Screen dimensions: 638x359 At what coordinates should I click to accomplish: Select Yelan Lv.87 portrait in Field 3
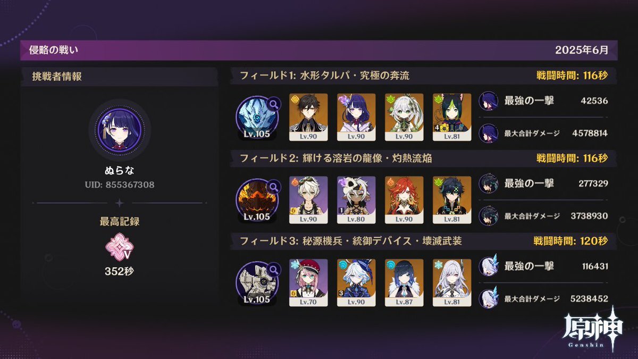pos(404,282)
